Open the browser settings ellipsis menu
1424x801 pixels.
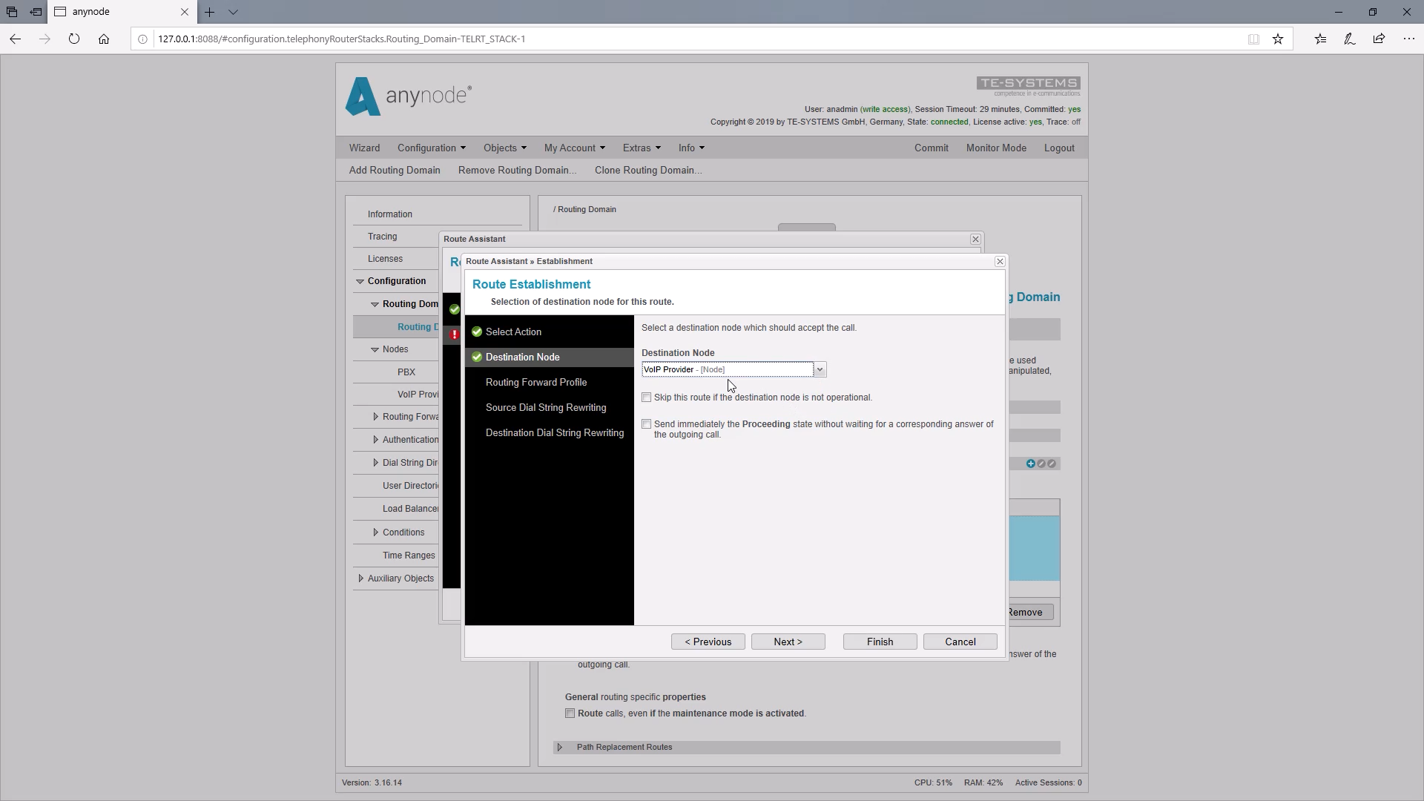[x=1408, y=39]
